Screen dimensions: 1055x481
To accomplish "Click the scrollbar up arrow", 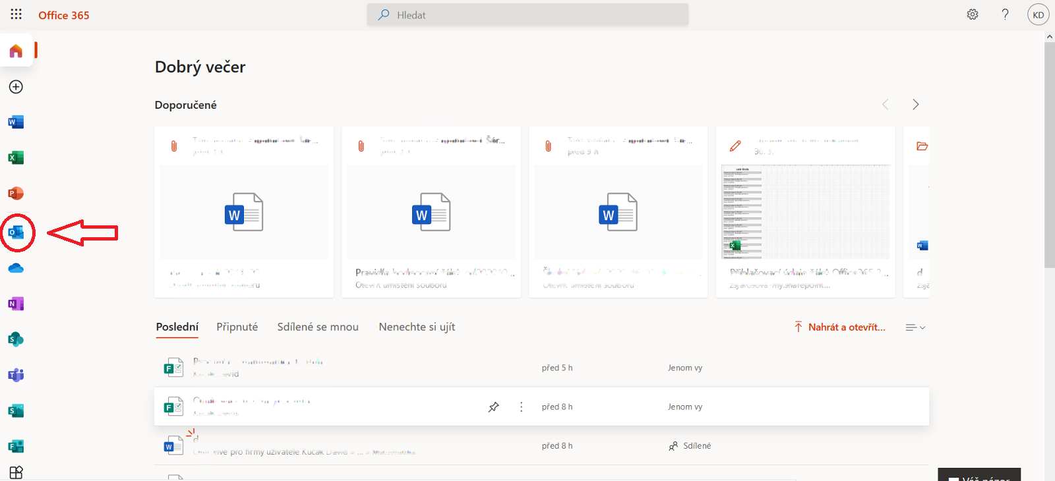I will 1049,37.
